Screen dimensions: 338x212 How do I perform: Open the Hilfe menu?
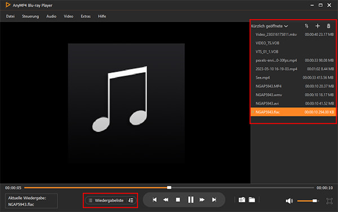(x=102, y=16)
